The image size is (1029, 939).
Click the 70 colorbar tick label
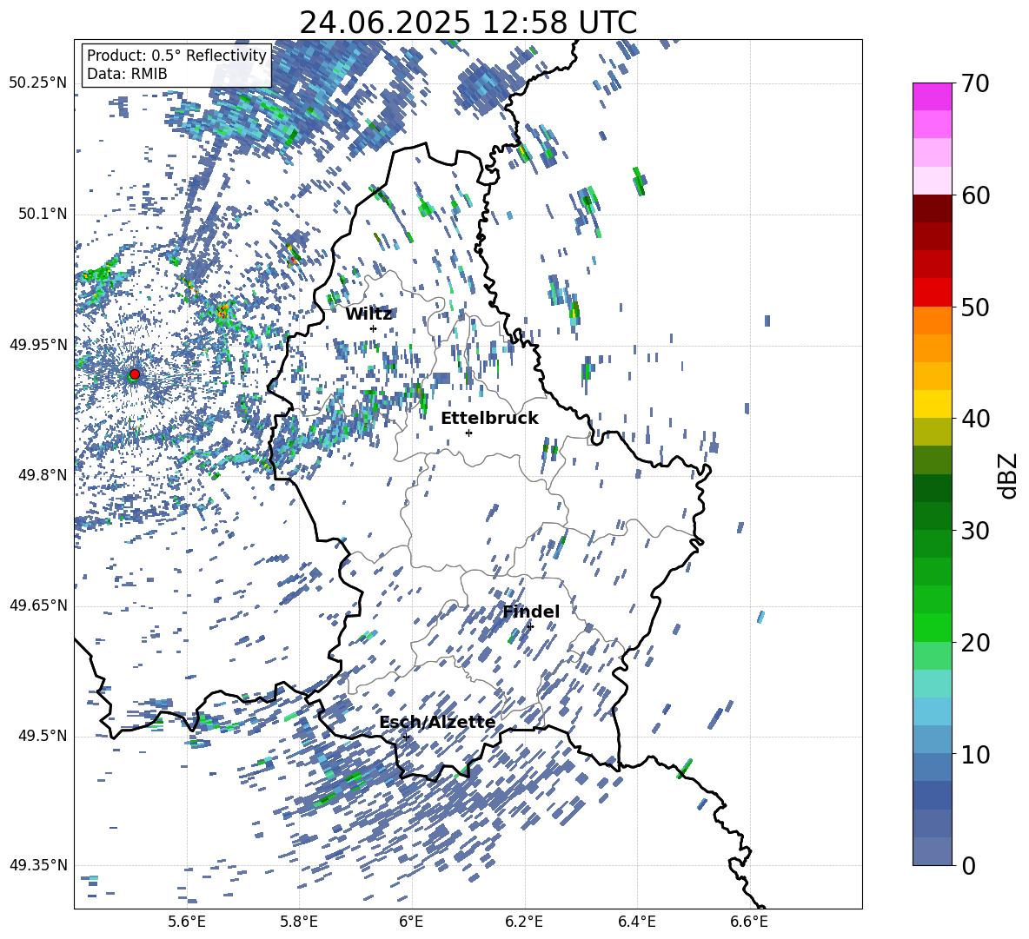[x=975, y=83]
